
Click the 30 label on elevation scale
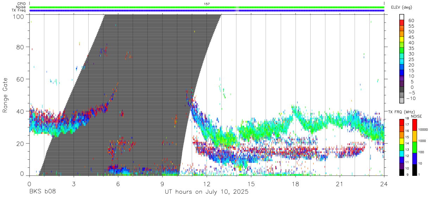(x=411, y=54)
